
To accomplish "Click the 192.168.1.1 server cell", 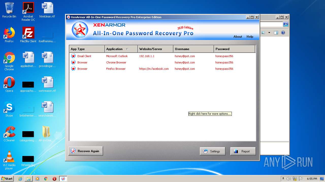I will coord(147,56).
